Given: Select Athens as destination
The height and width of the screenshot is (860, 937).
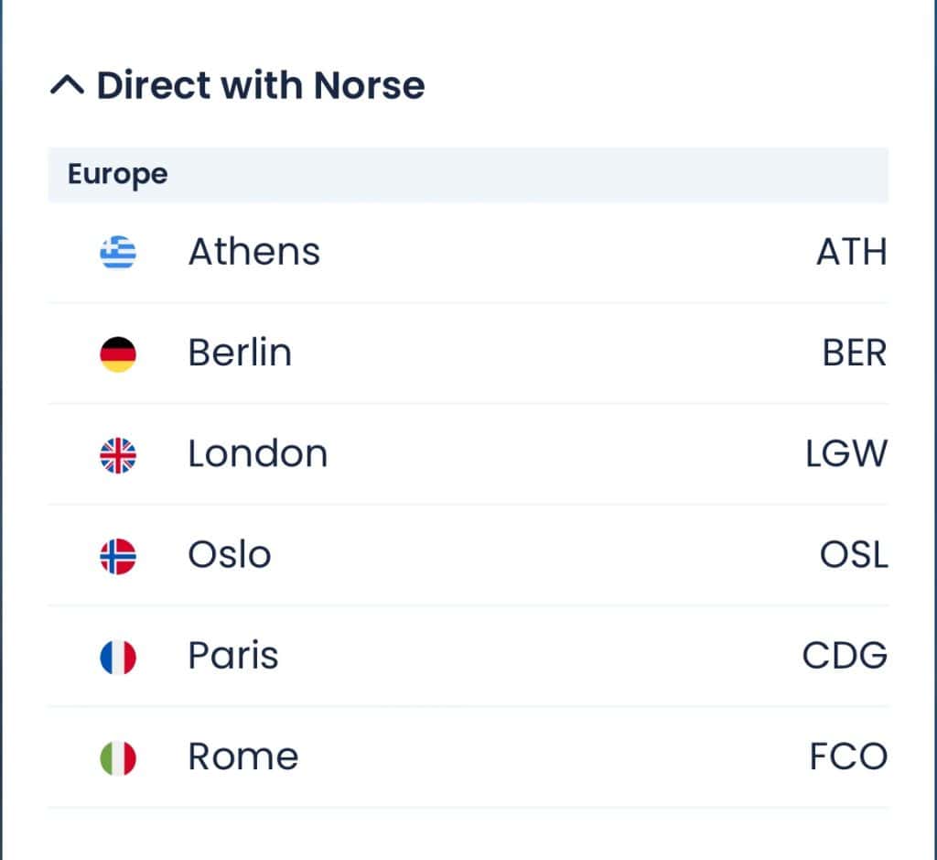Looking at the screenshot, I should 254,252.
